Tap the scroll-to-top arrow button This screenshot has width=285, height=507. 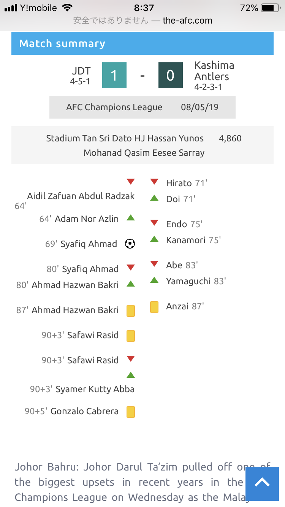coord(262,483)
